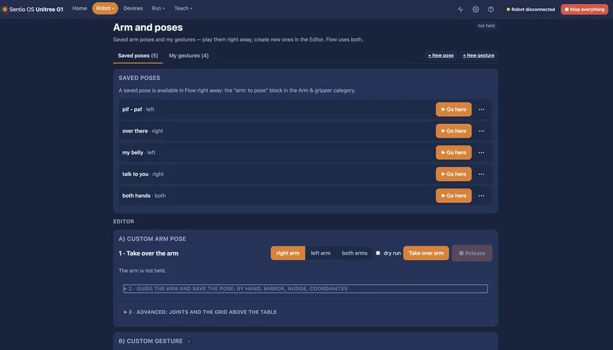
Task: Open more options for my belly pose
Action: (x=482, y=153)
